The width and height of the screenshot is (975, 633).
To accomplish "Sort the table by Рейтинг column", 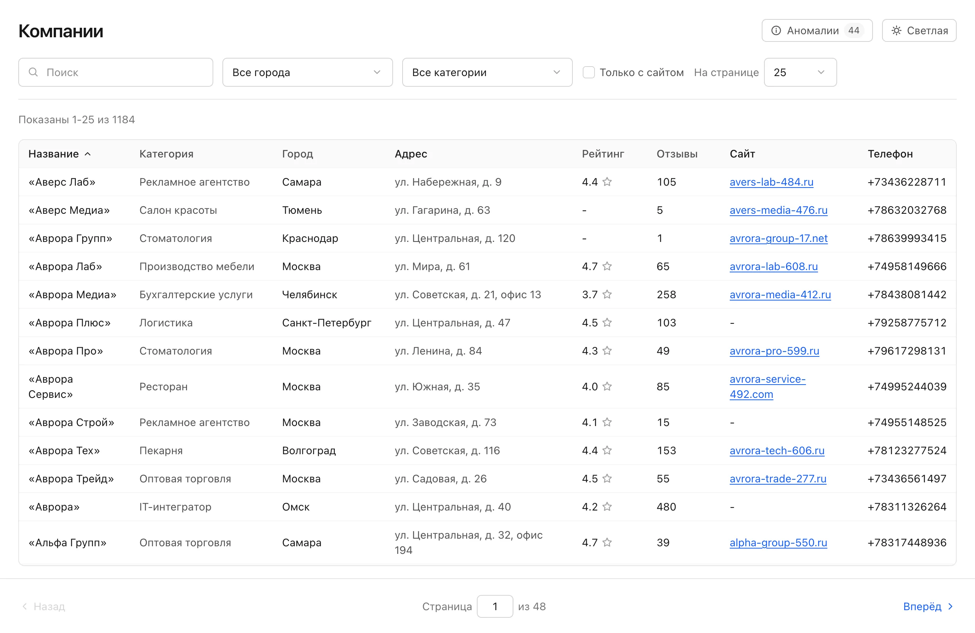I will tap(603, 154).
